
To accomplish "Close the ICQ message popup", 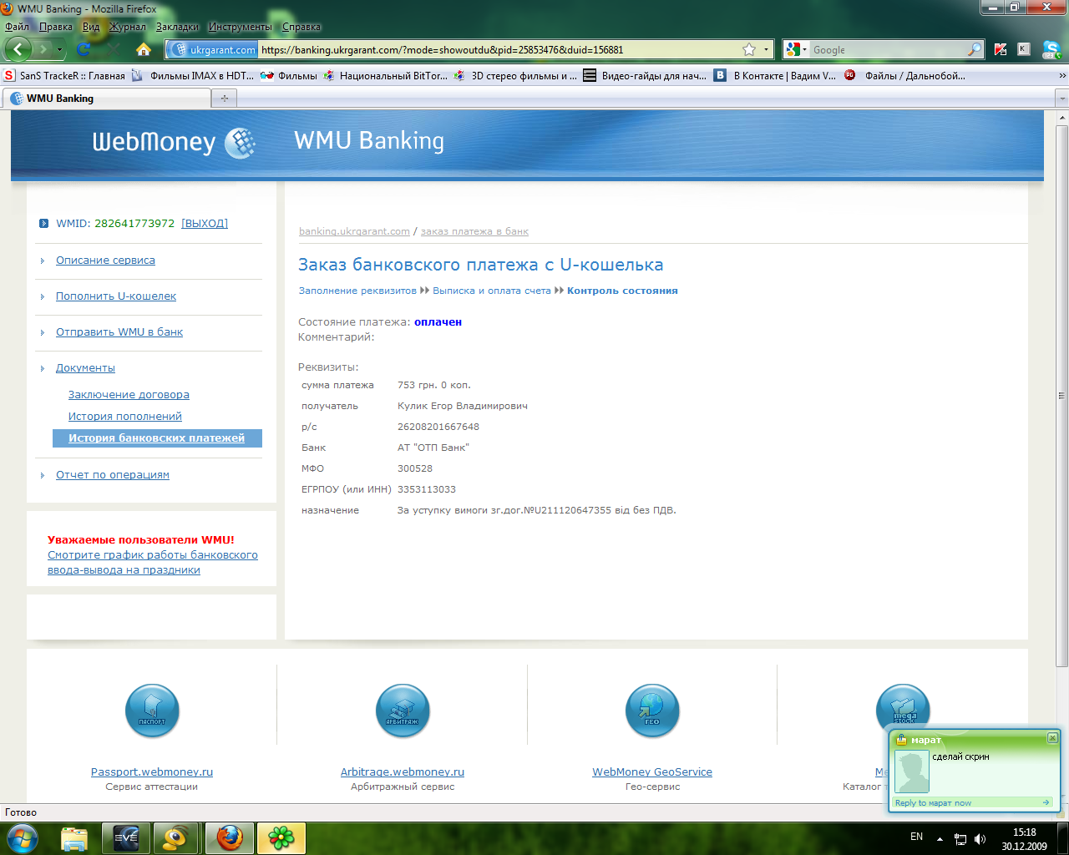I will pyautogui.click(x=1052, y=738).
